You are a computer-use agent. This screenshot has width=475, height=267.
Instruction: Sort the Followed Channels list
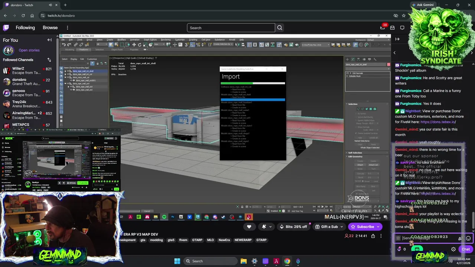tap(49, 60)
